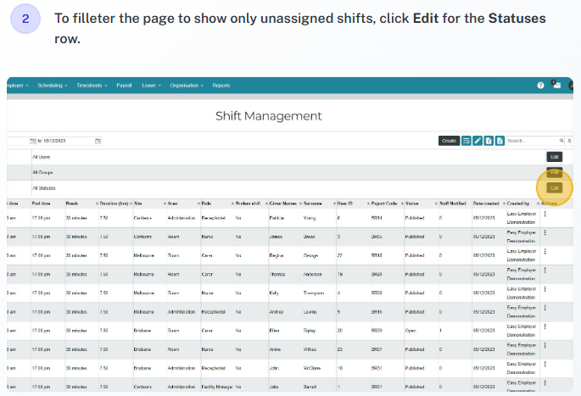The image size is (581, 396).
Task: Sort by the Created by column header
Action: coord(518,204)
